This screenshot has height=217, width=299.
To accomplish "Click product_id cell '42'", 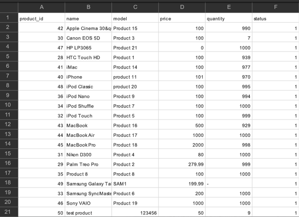I will 42,27.
